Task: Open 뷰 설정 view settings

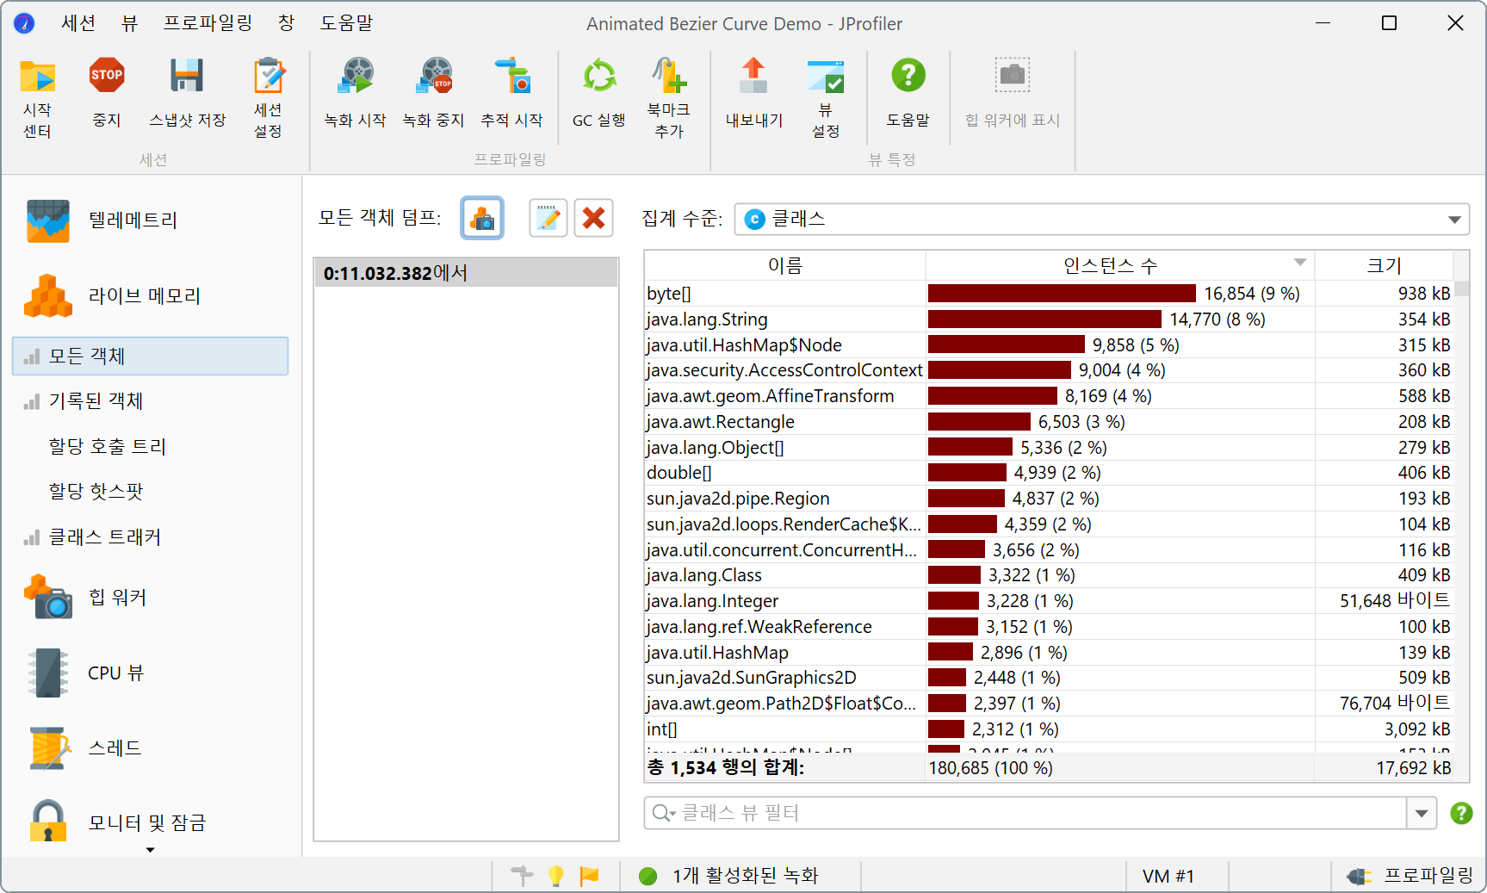Action: coord(826,99)
